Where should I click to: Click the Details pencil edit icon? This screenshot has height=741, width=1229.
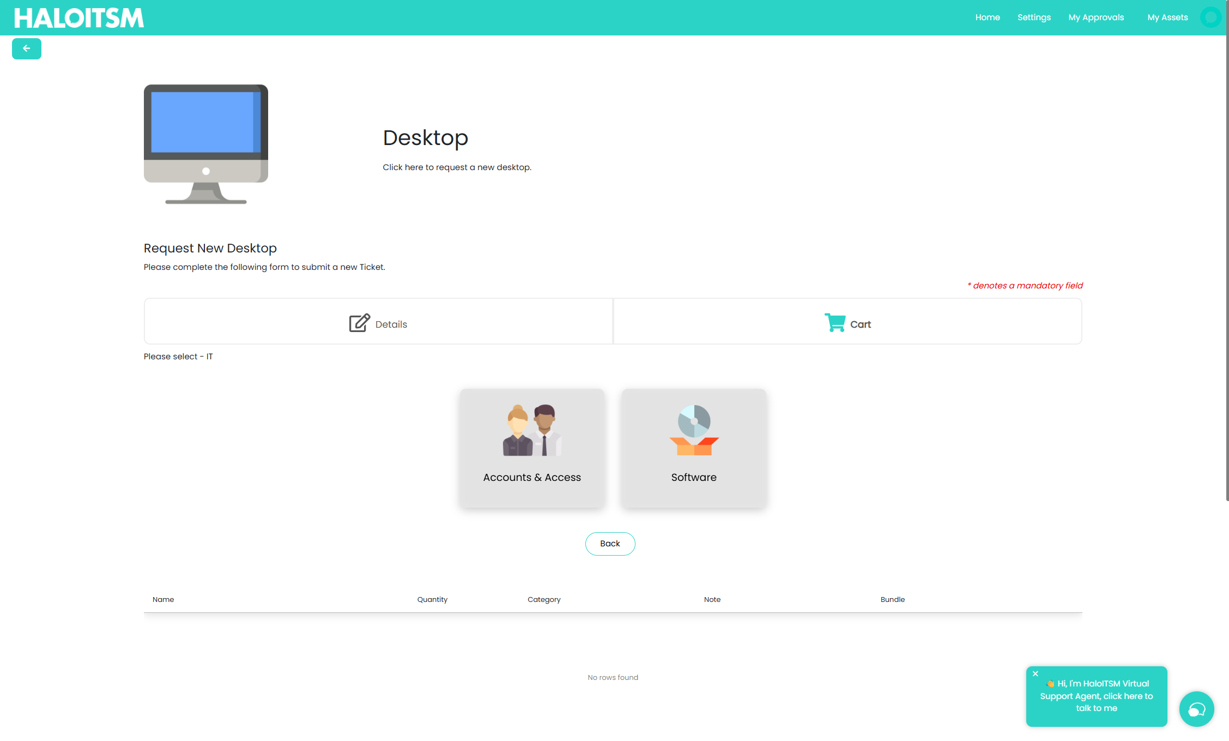click(x=359, y=323)
